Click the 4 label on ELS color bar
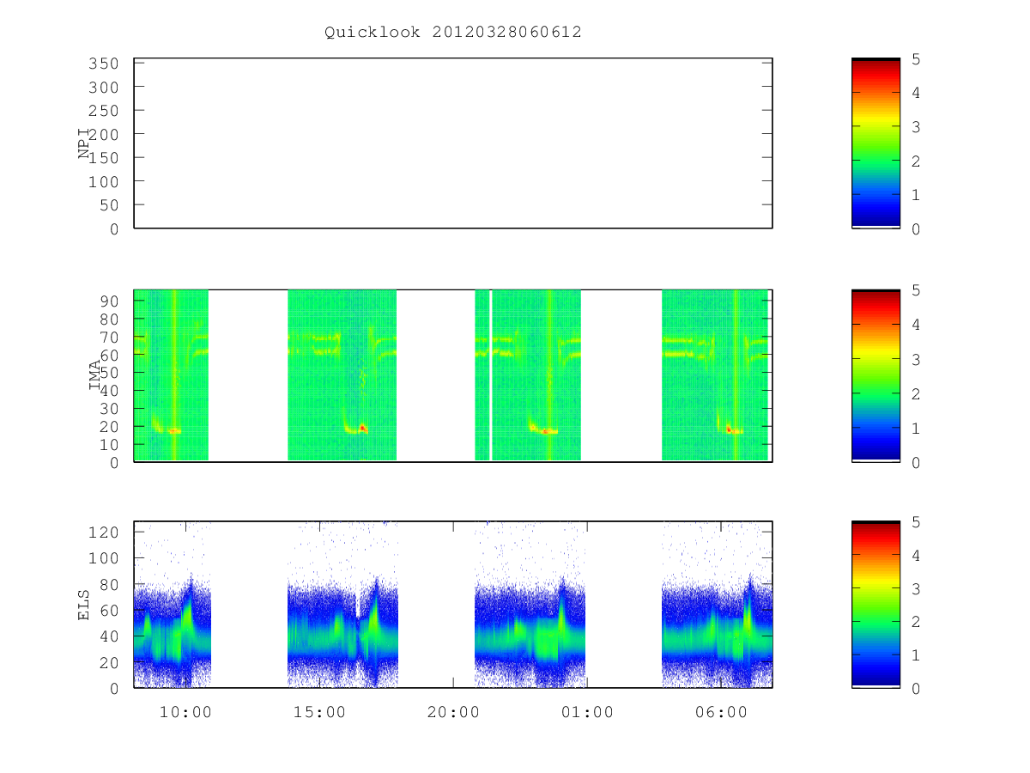 tap(917, 555)
